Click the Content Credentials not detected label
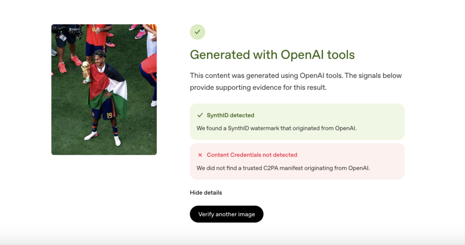Viewport: 465px width, 245px height. [x=252, y=155]
